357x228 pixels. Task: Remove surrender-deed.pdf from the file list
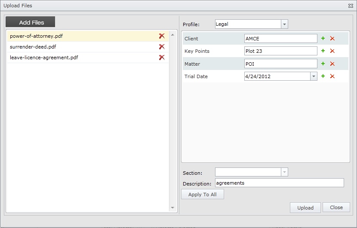pyautogui.click(x=162, y=47)
